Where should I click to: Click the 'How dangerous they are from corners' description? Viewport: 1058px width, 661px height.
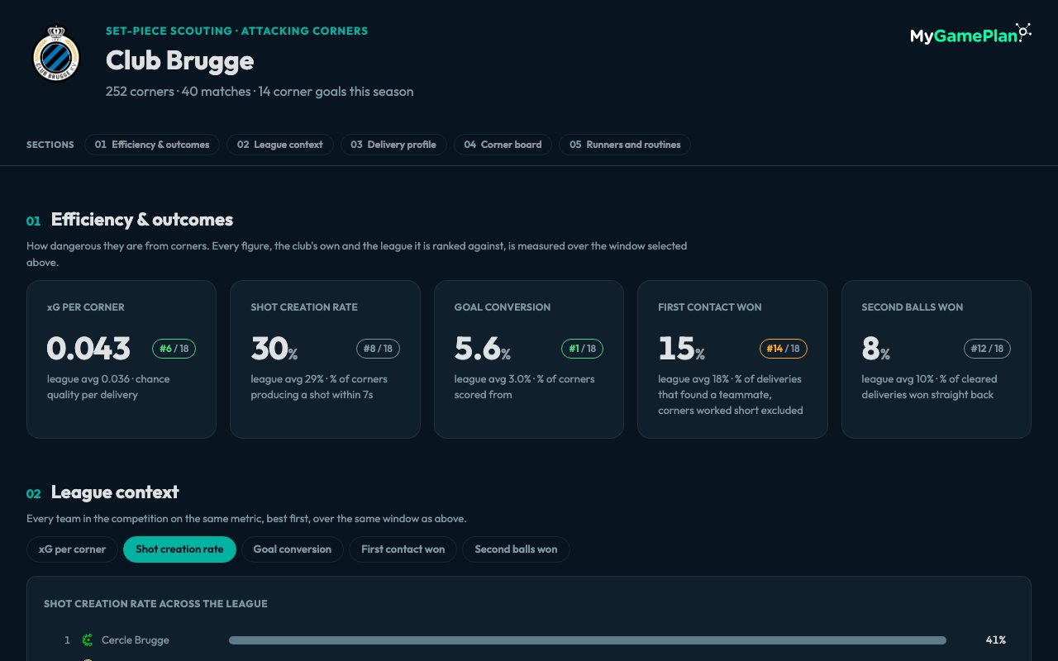(x=356, y=254)
